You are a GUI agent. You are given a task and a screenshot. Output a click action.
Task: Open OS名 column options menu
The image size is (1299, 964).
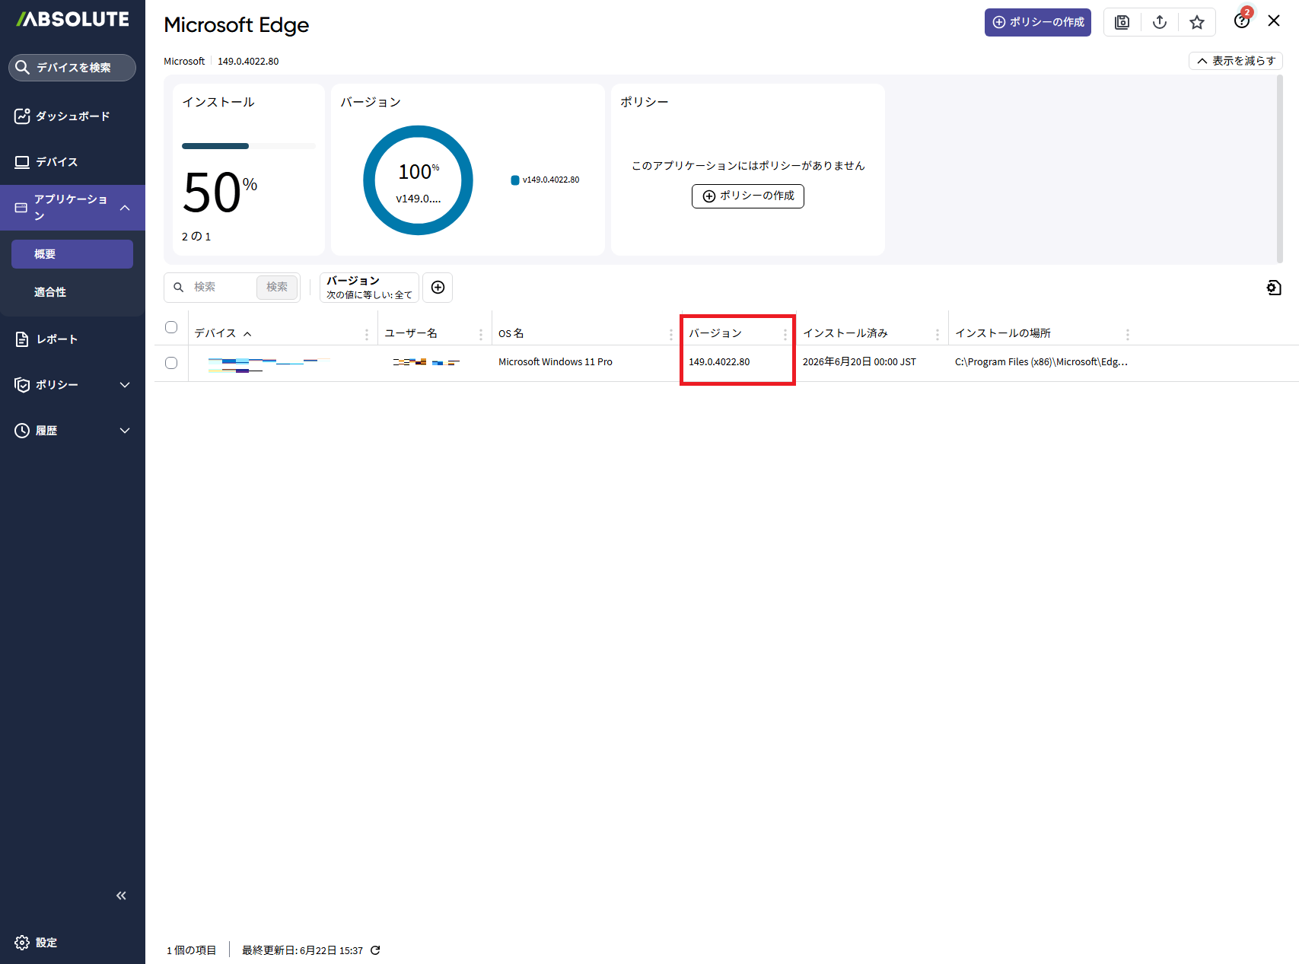click(671, 334)
